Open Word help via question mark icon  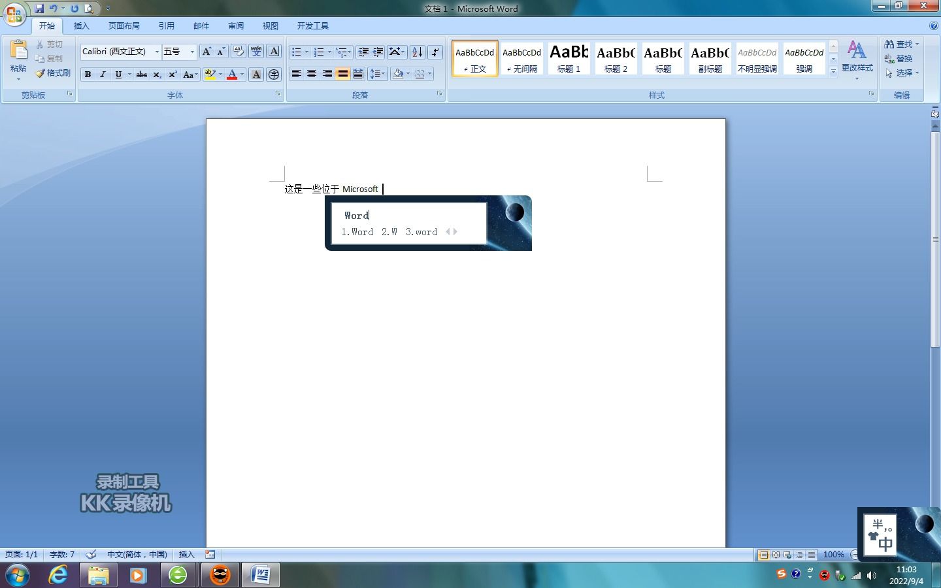(x=933, y=25)
